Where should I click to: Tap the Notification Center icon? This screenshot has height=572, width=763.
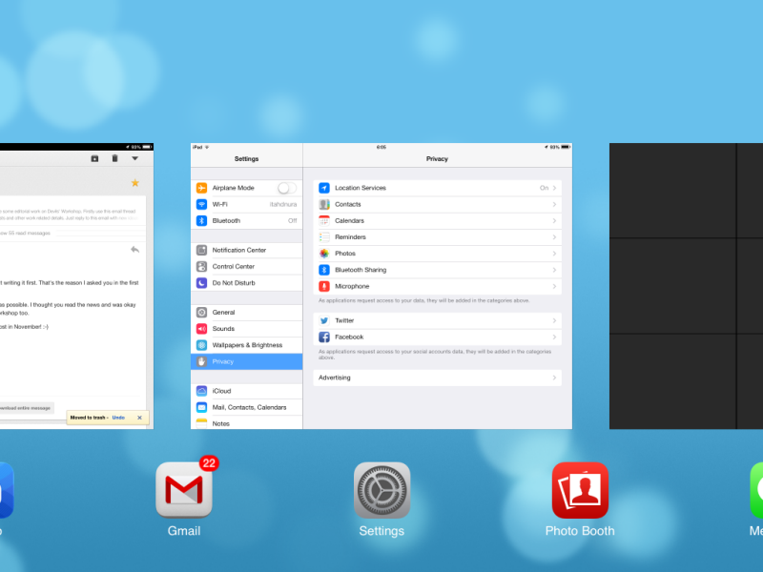pos(201,250)
